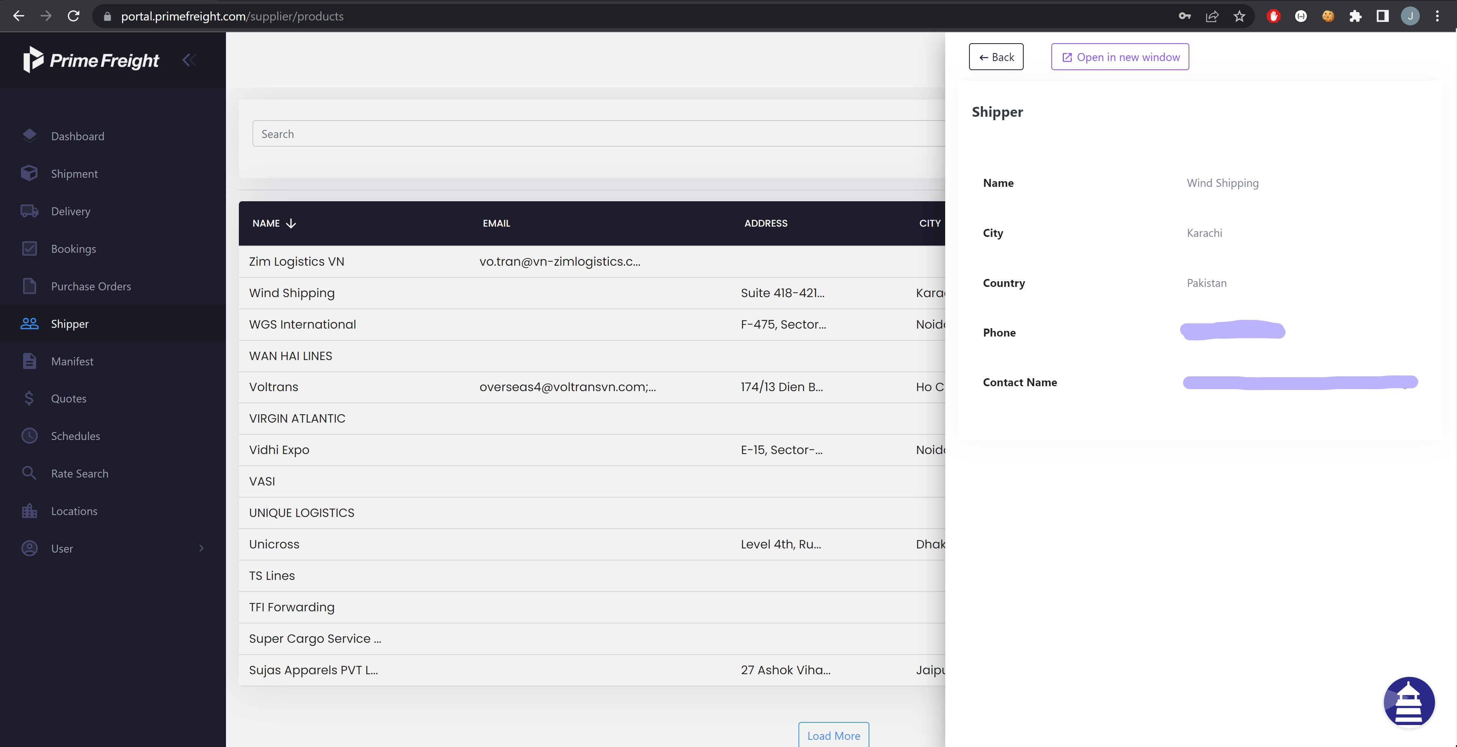Click the Manifest file icon
Image resolution: width=1457 pixels, height=747 pixels.
[x=30, y=361]
